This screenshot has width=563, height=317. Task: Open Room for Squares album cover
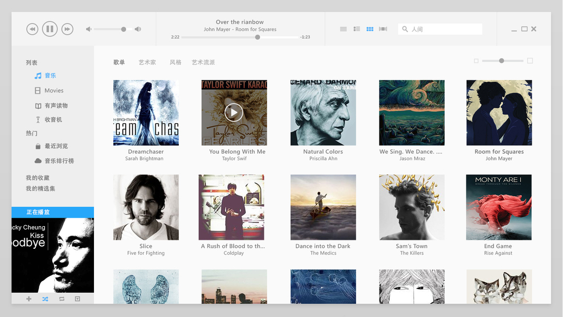point(499,113)
